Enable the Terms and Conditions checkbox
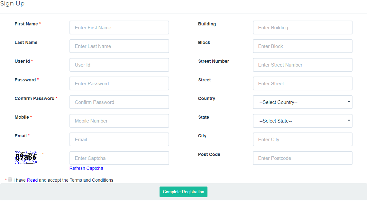The image size is (367, 201). click(10, 179)
